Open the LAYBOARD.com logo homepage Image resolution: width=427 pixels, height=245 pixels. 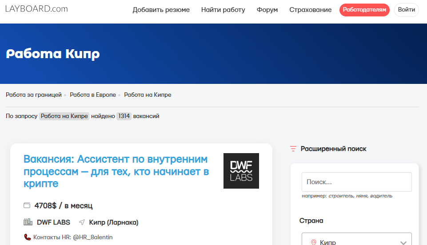36,9
